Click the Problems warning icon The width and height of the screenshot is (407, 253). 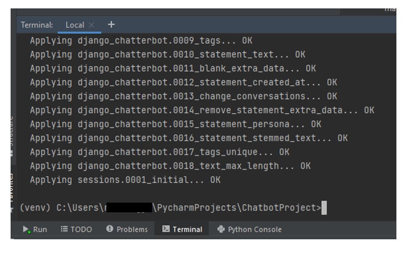click(x=109, y=229)
